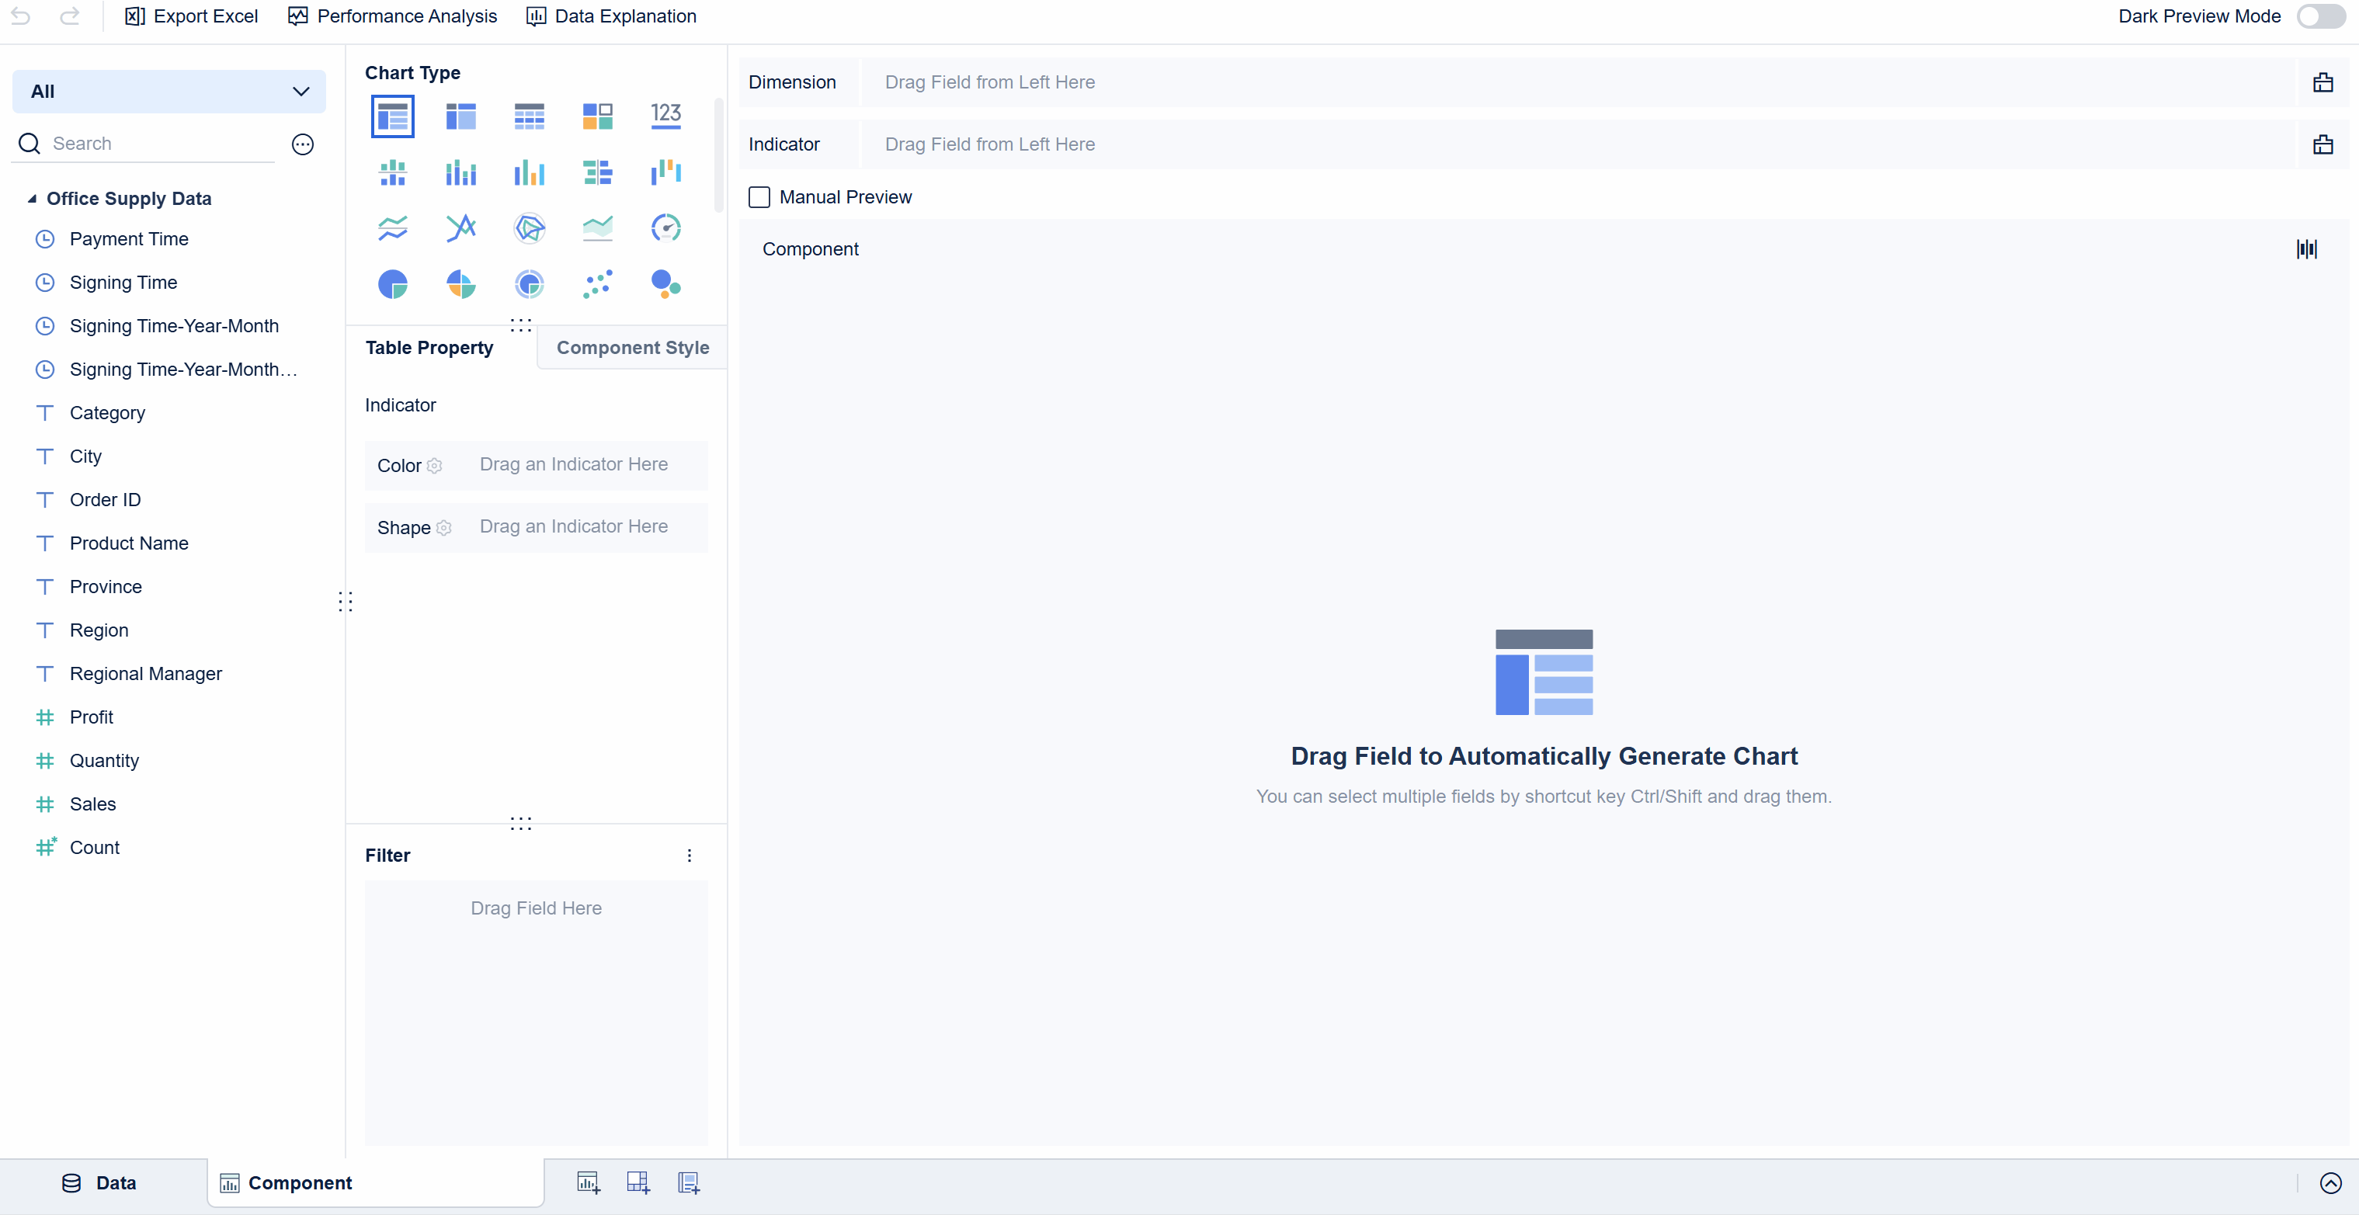Open the search options in the data panel
The image size is (2359, 1215).
[302, 144]
